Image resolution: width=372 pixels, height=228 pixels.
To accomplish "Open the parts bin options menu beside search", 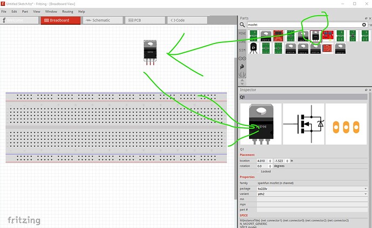I will coord(370,25).
